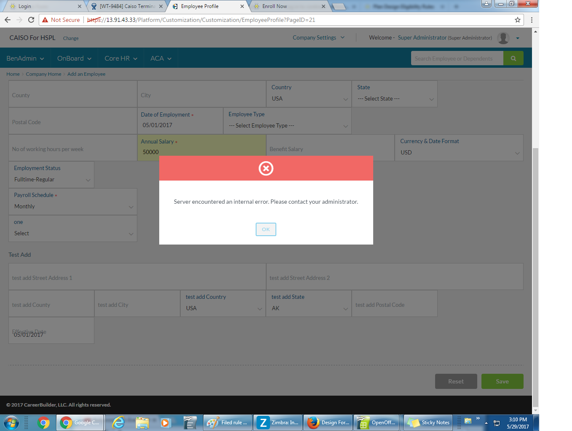Click the Windows Start button
Image resolution: width=572 pixels, height=431 pixels.
click(11, 423)
